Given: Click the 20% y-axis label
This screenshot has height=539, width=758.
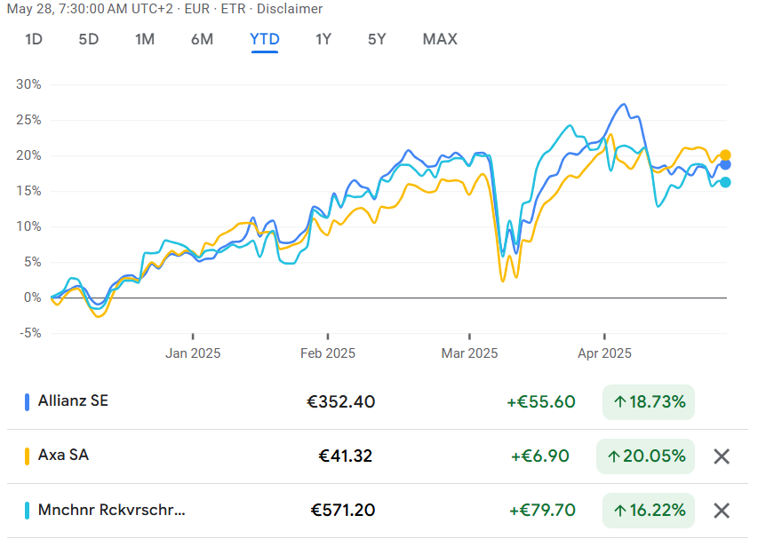Looking at the screenshot, I should pos(28,155).
